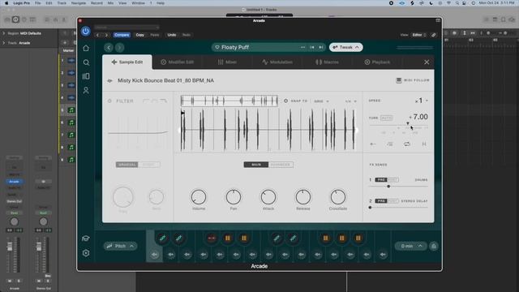Click the Undo button in plugin header
Screen dimensions: 519x292
coord(172,35)
